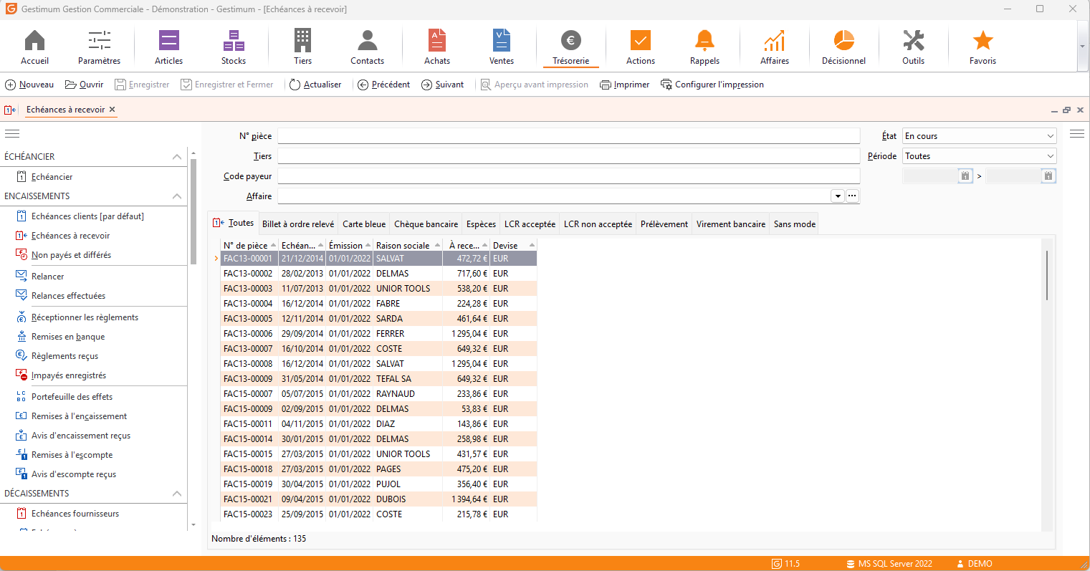The image size is (1090, 571).
Task: Collapse the DÉCAISSEMENTS section
Action: point(177,494)
